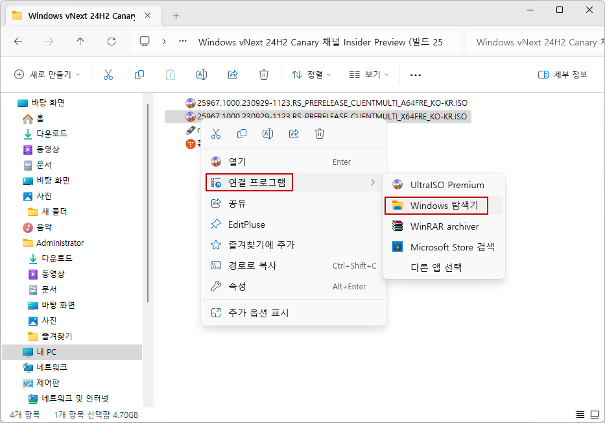Select 즐겨찾기 folder in the navigation pane

pos(50,336)
